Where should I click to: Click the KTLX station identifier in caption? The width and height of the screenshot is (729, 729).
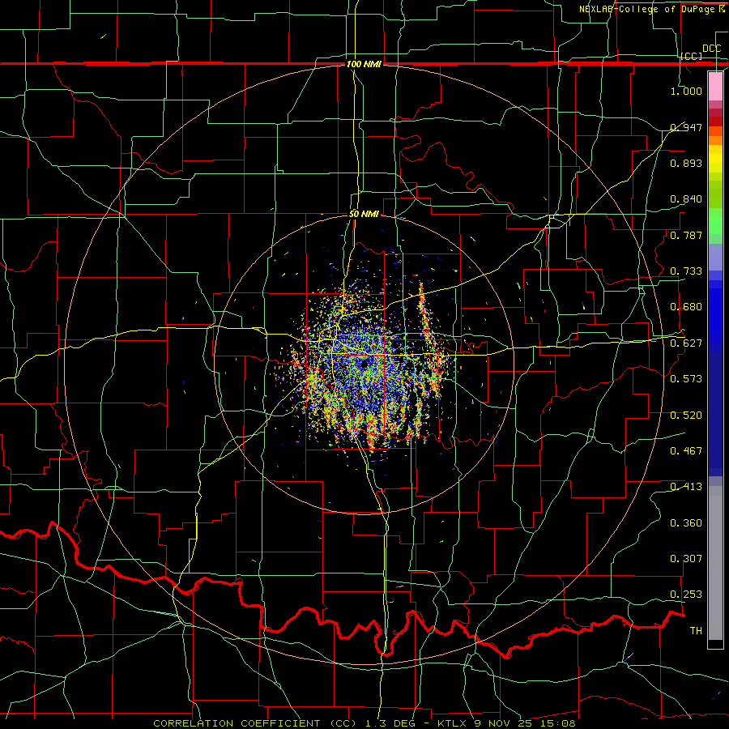click(452, 723)
